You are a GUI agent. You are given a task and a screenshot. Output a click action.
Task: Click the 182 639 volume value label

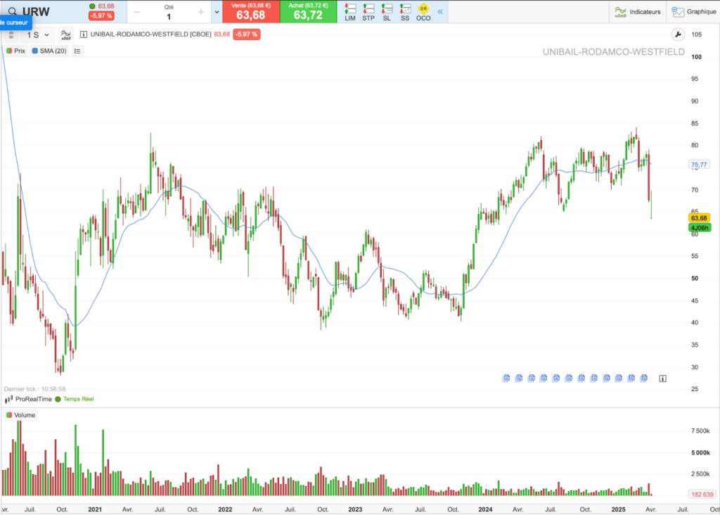(x=702, y=495)
